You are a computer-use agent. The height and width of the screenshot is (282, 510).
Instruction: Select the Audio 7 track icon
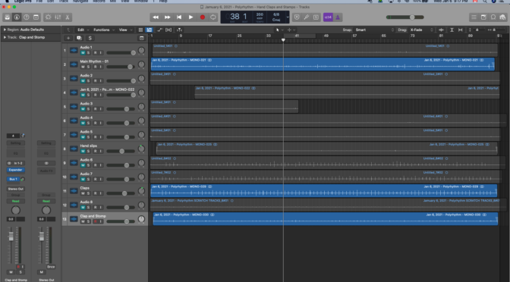pos(74,177)
